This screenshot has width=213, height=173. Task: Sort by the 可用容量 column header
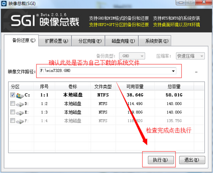click(x=135, y=87)
